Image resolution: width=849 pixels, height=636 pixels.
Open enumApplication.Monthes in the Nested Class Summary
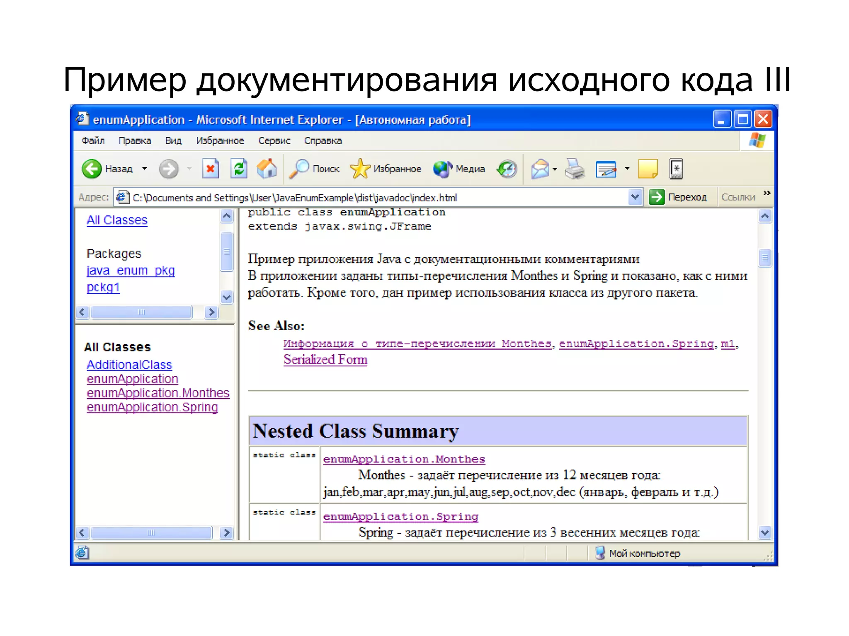click(x=404, y=459)
